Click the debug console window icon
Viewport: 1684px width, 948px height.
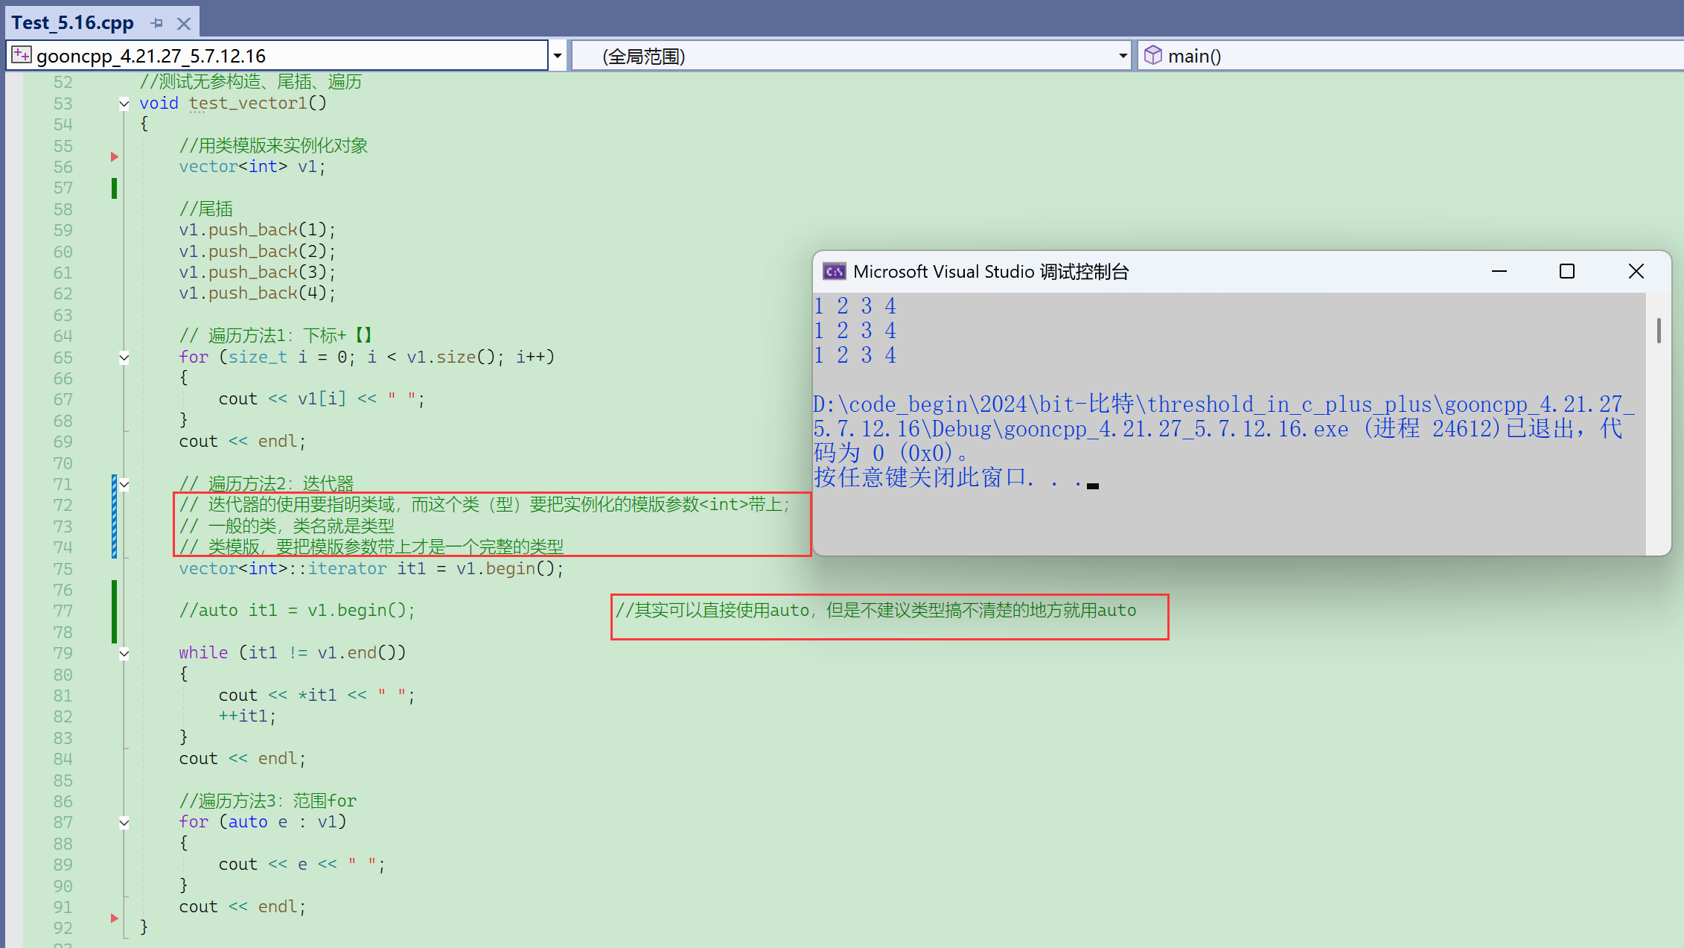834,272
